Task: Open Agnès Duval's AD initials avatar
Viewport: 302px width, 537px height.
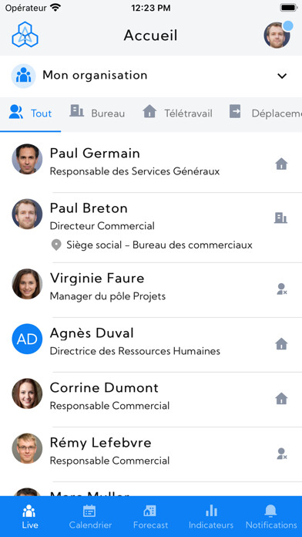Action: [x=27, y=339]
